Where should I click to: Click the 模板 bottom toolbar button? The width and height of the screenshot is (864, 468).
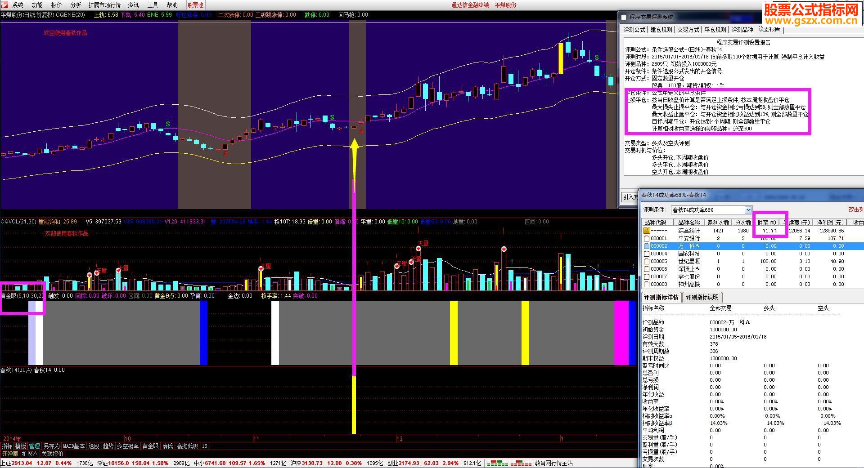21,446
